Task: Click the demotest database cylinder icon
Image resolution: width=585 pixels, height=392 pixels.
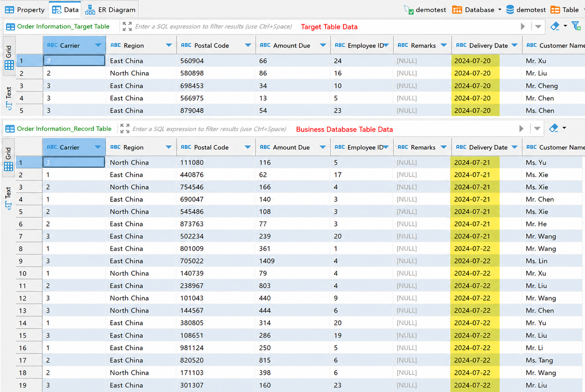Action: [510, 10]
